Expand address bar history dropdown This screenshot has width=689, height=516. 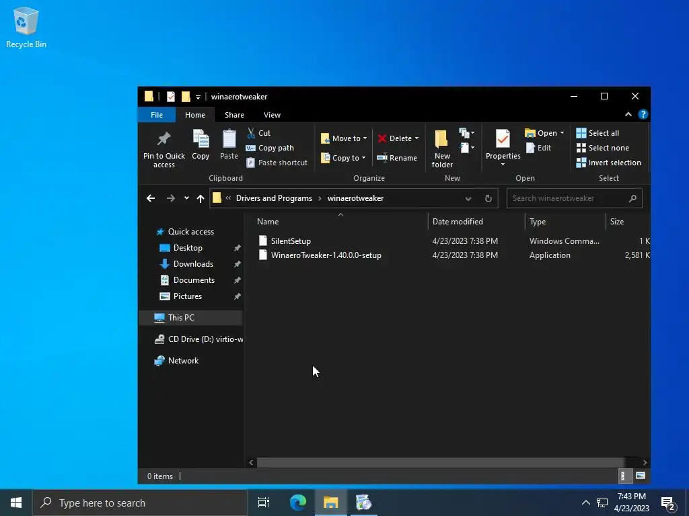[468, 198]
